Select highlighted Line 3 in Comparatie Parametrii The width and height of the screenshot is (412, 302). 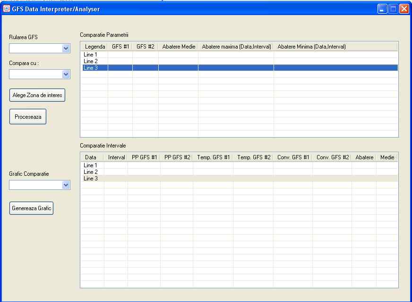(90, 68)
